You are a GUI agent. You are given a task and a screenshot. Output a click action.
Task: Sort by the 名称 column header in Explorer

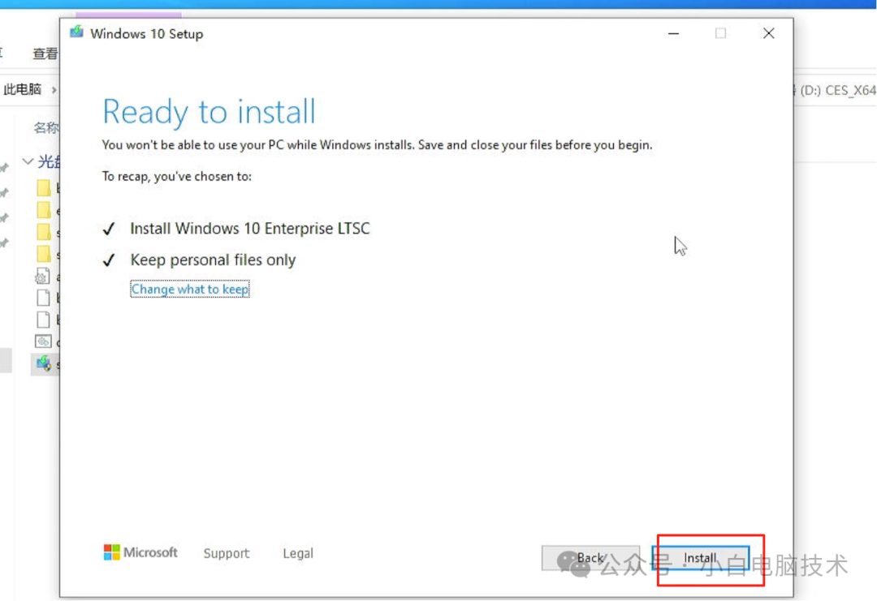[x=46, y=128]
